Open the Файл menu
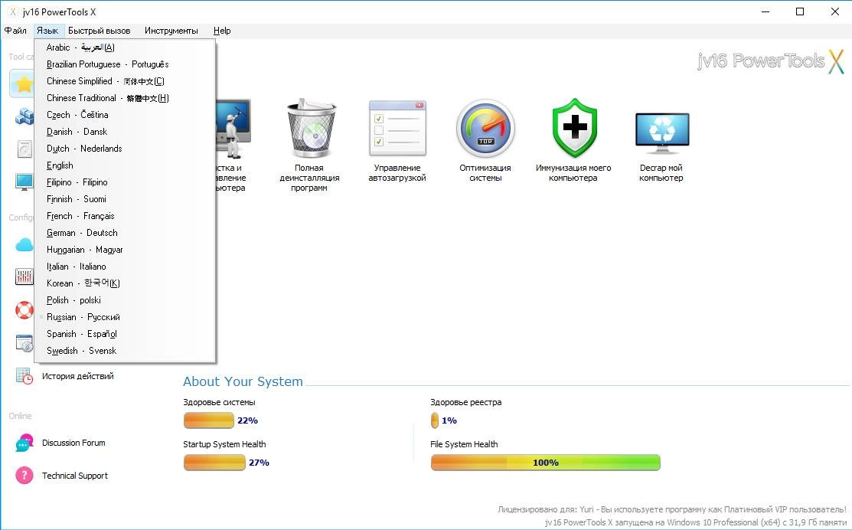This screenshot has width=852, height=530. (15, 31)
